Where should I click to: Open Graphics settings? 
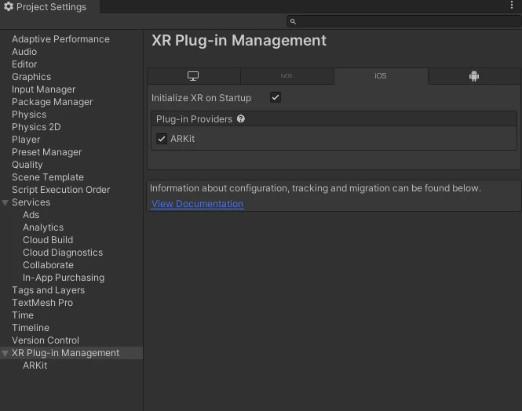pyautogui.click(x=31, y=77)
